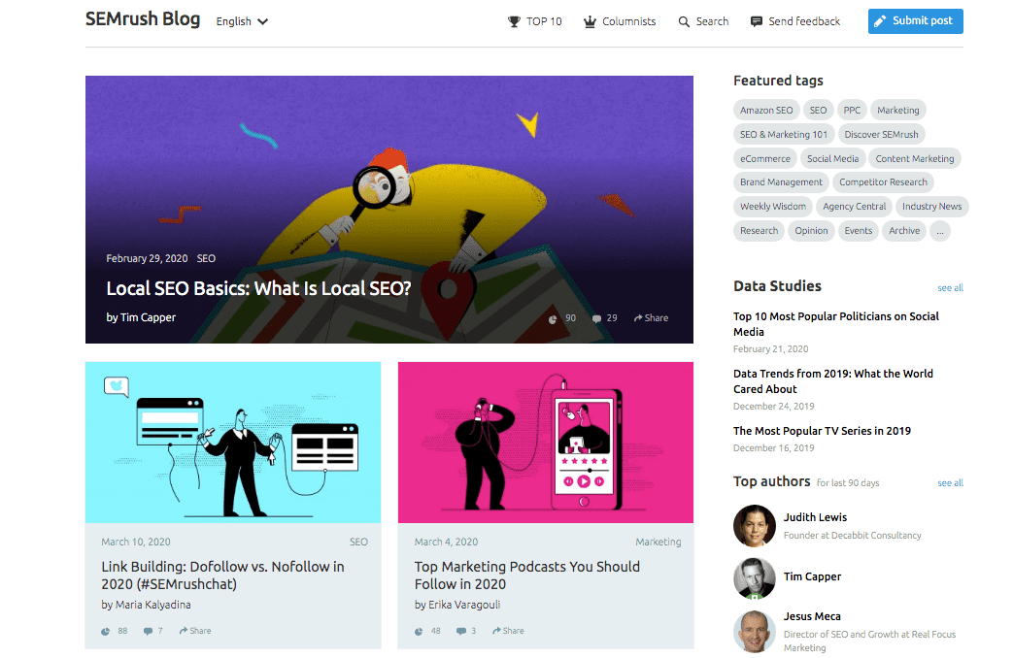Click the trophy icon beside TOP 10
Viewport: 1013px width, 658px height.
(x=514, y=22)
